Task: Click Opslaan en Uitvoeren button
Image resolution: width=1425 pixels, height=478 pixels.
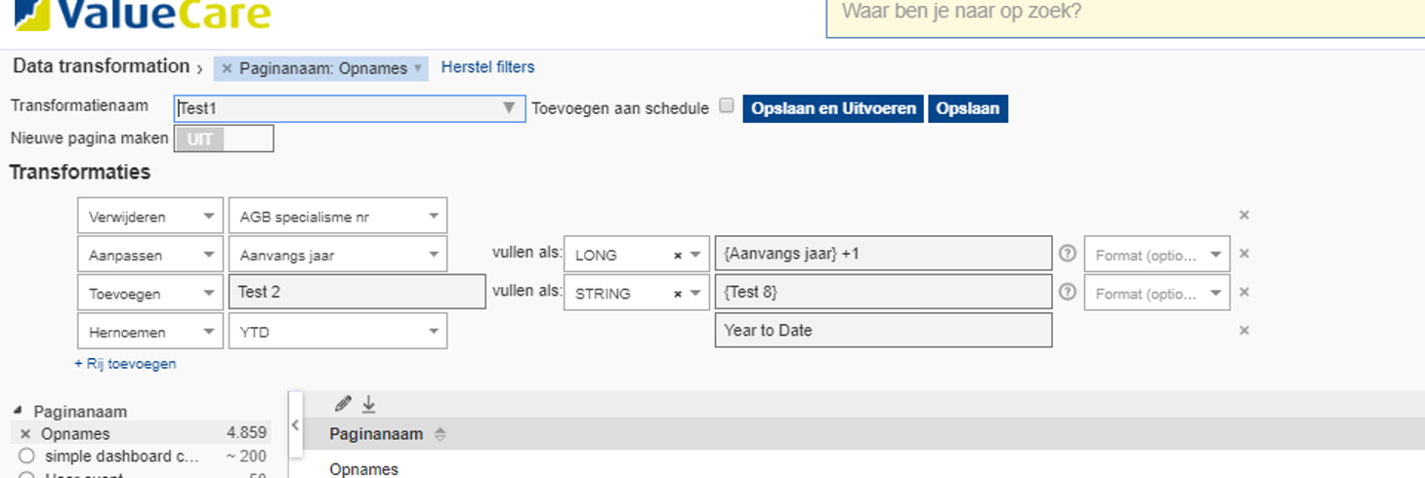Action: pos(833,108)
